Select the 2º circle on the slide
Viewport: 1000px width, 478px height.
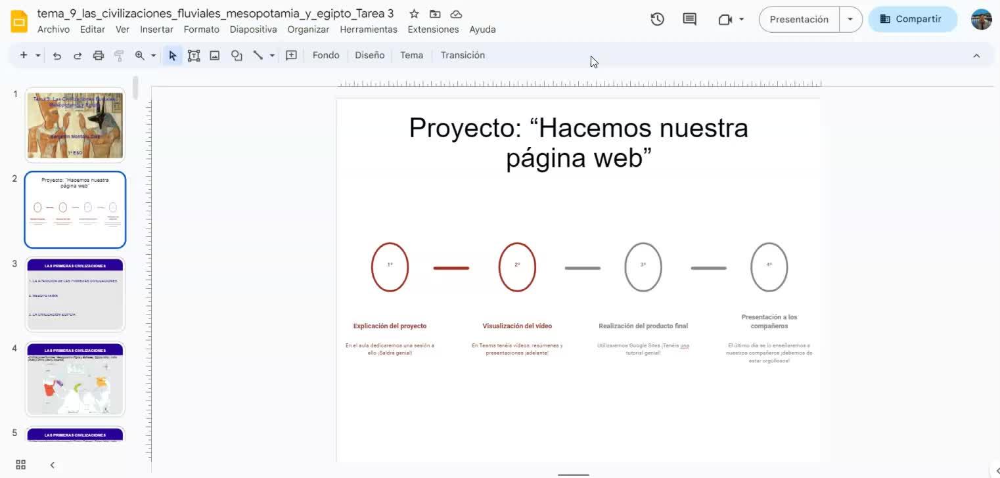coord(517,267)
